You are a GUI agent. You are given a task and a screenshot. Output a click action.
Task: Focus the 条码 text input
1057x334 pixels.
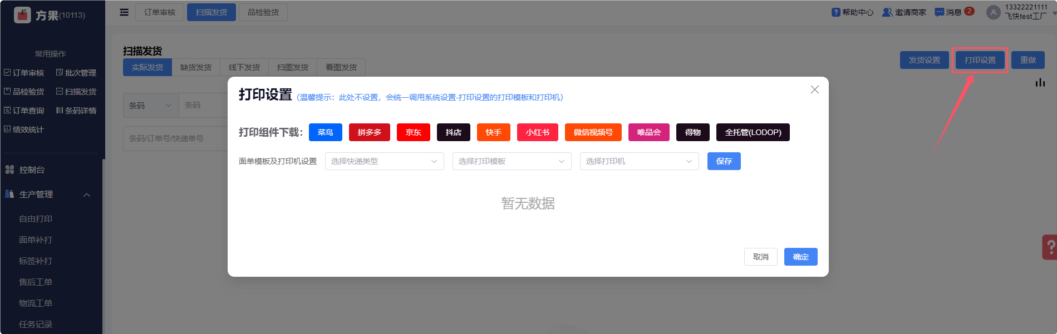(203, 105)
